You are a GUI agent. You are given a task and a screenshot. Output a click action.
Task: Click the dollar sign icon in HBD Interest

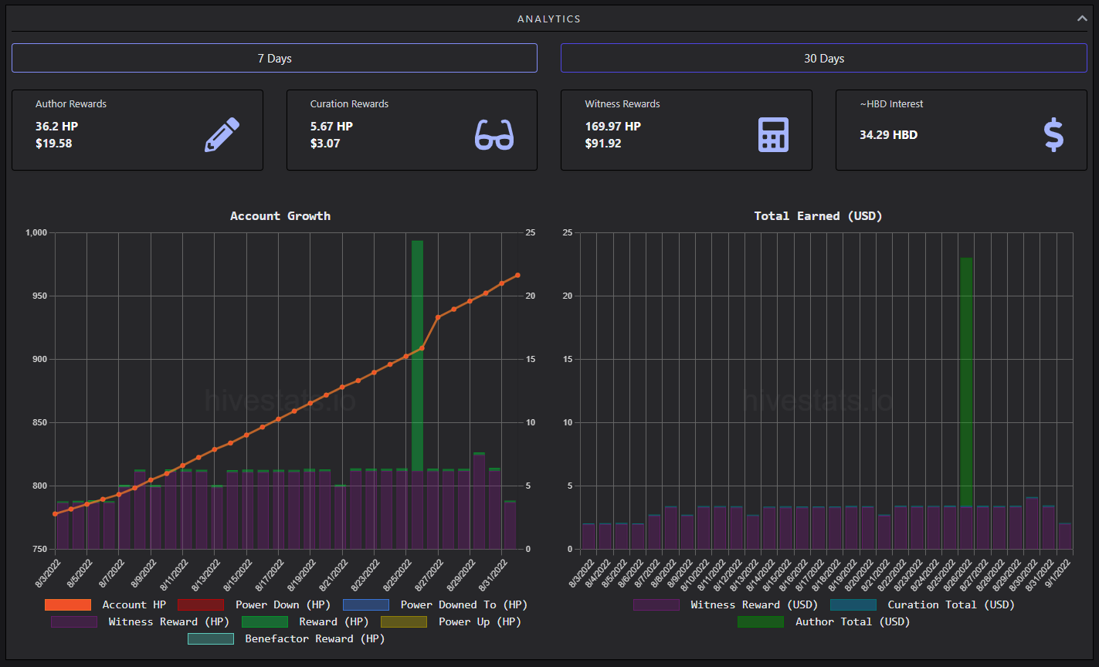(x=1053, y=134)
